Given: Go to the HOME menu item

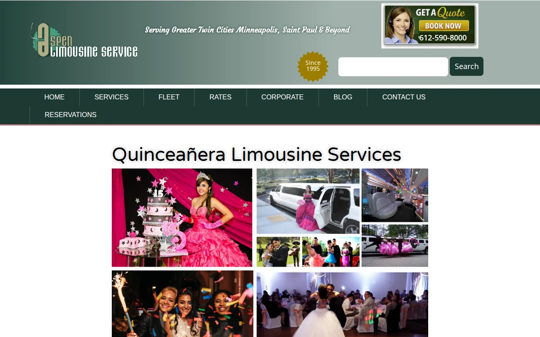Looking at the screenshot, I should [54, 97].
